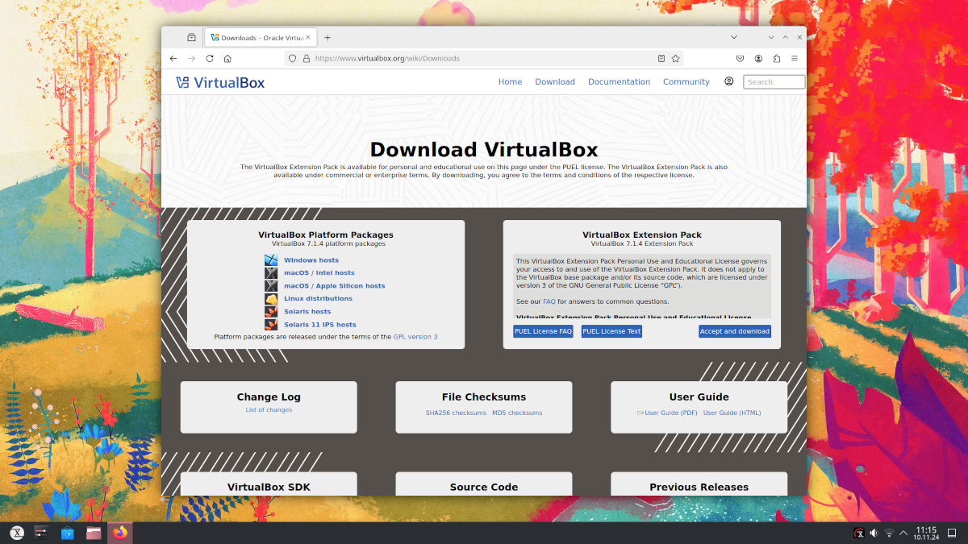Download the Windows hosts package
Screen dimensions: 968x544
pos(311,260)
